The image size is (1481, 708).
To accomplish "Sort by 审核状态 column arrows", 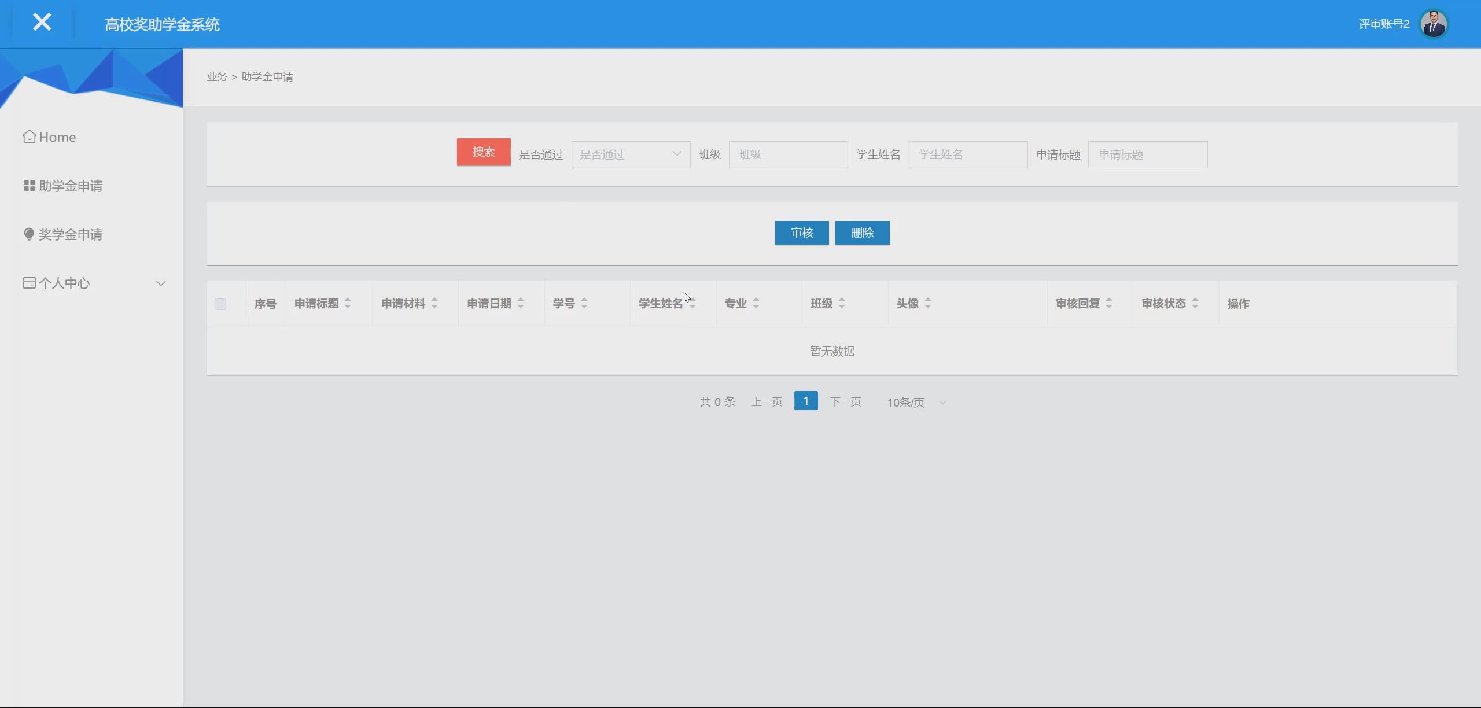I will 1195,303.
